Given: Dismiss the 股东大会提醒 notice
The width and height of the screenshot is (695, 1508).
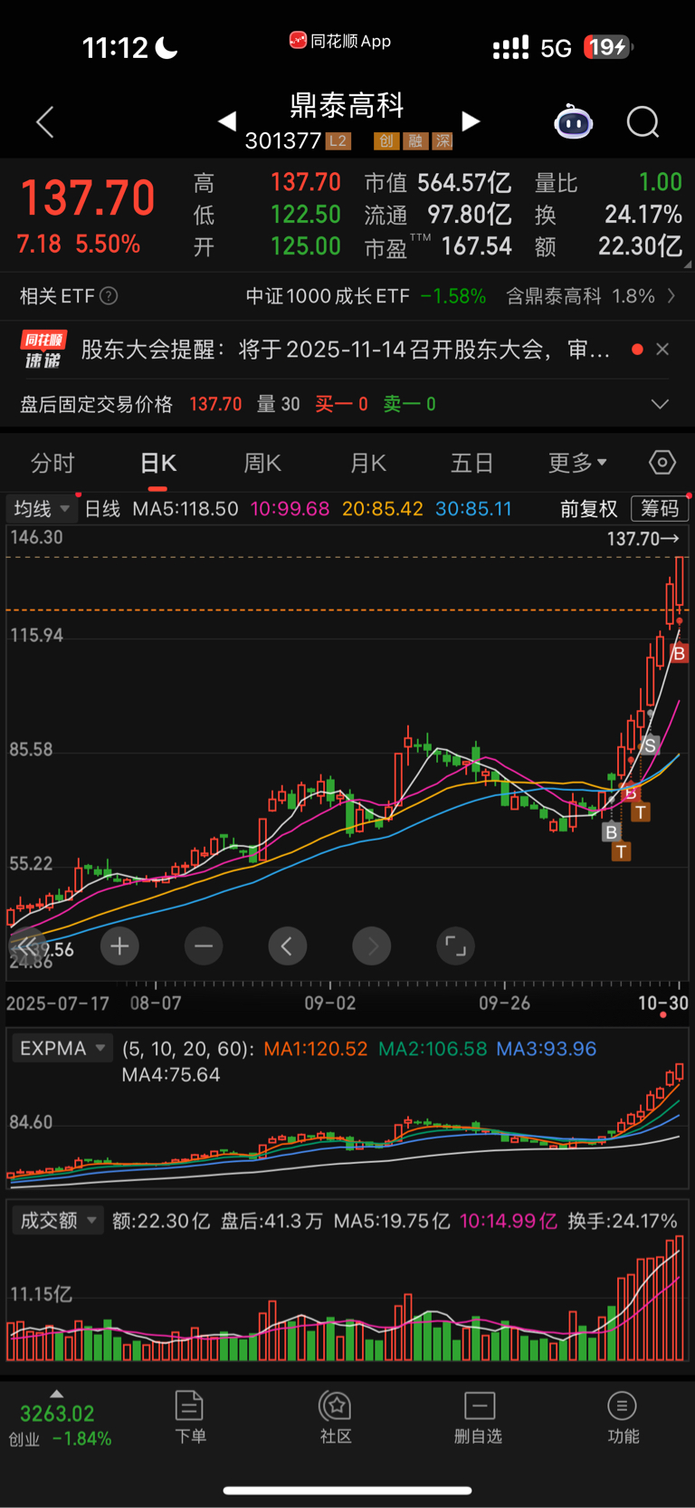Looking at the screenshot, I should point(662,350).
